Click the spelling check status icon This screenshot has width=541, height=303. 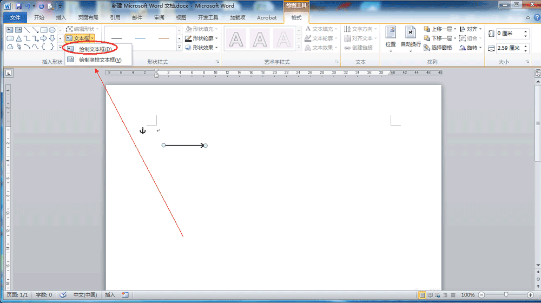(x=63, y=295)
